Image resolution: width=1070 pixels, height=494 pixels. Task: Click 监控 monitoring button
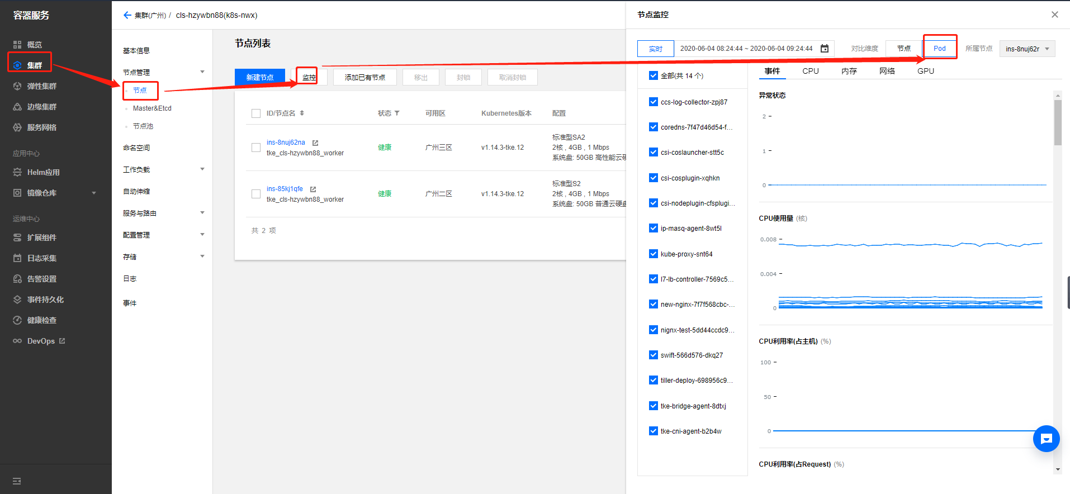coord(309,77)
